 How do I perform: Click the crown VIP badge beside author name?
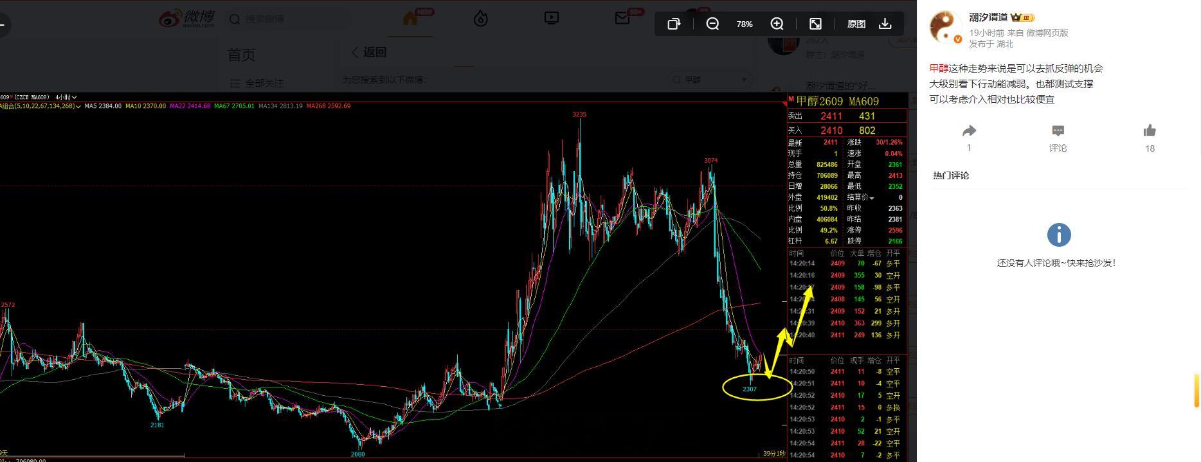1022,18
